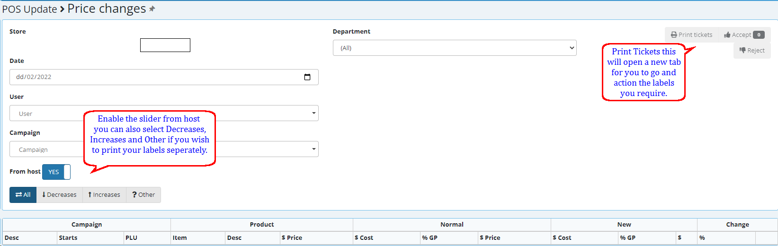Click the pin icon beside Price changes
778x246 pixels.
152,9
